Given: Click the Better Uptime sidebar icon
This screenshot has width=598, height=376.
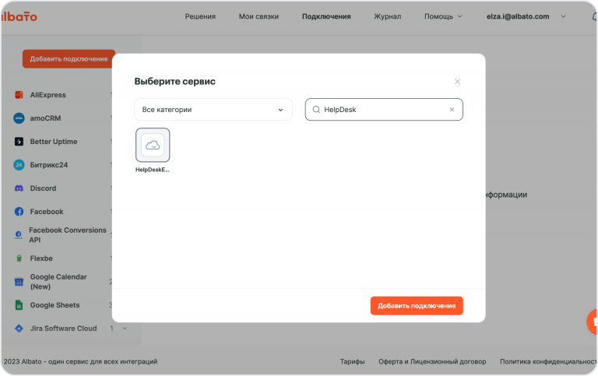Looking at the screenshot, I should (19, 142).
